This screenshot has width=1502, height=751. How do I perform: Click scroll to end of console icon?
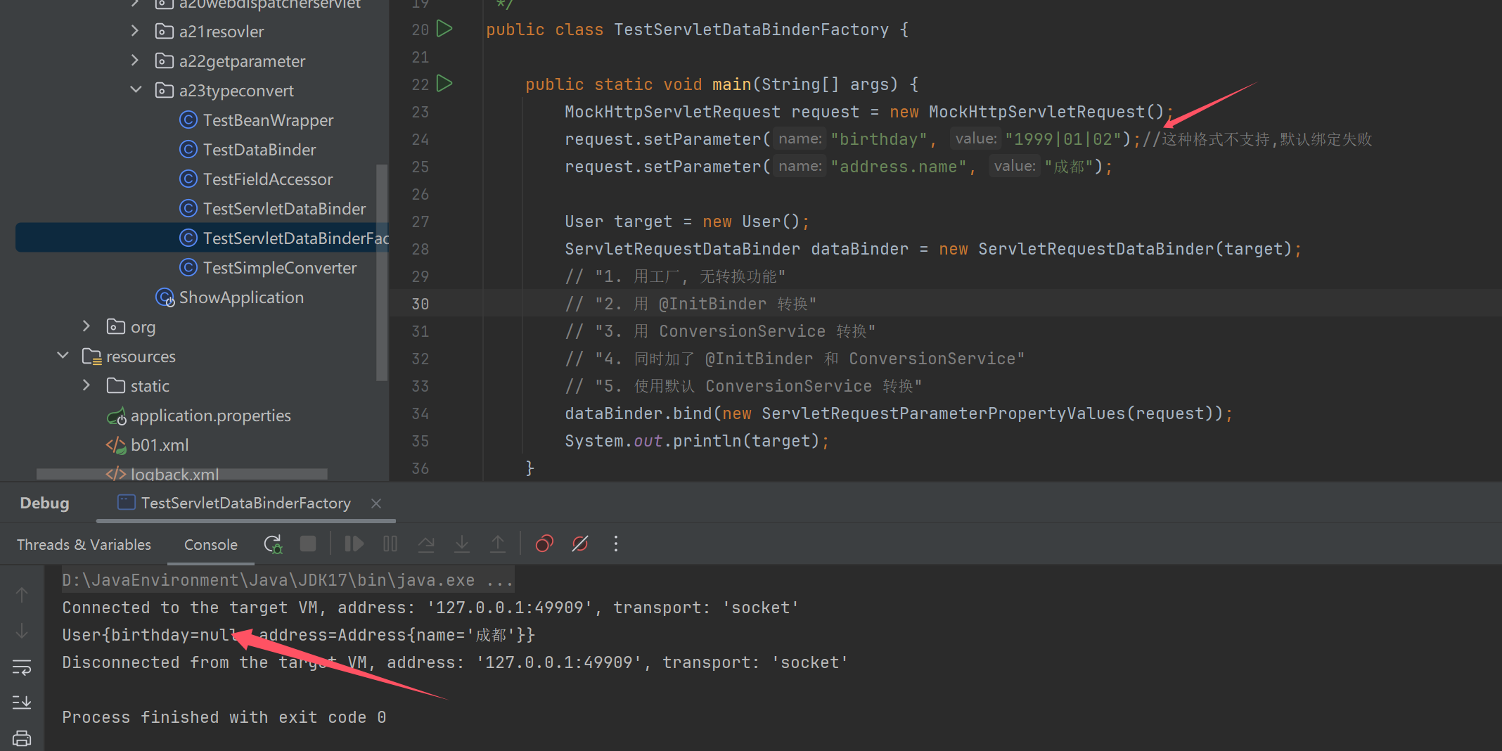22,702
